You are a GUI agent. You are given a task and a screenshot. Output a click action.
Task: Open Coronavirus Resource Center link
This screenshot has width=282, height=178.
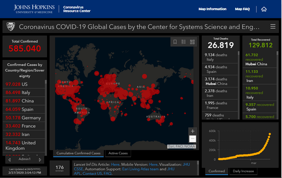pyautogui.click(x=77, y=9)
